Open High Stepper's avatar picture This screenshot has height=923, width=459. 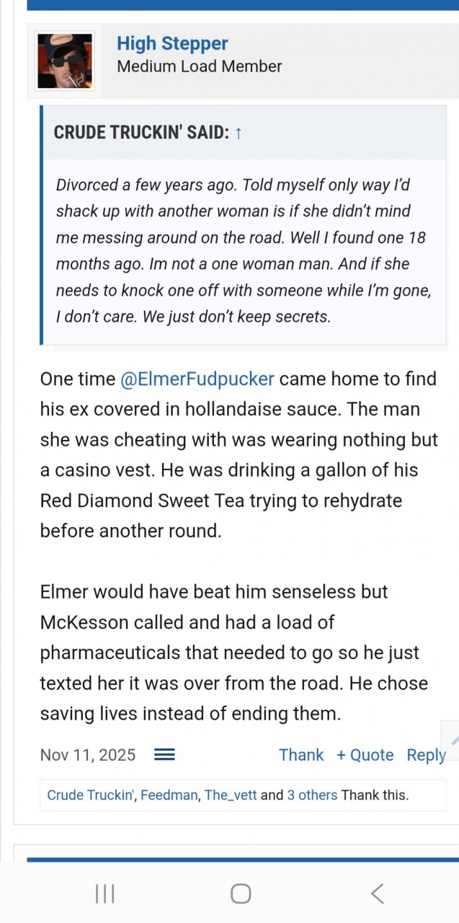[x=65, y=61]
